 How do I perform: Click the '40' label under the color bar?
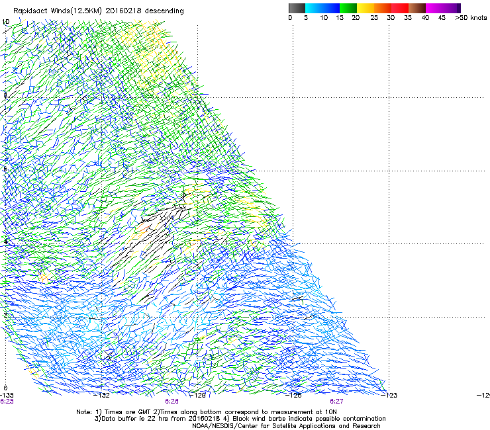[425, 18]
